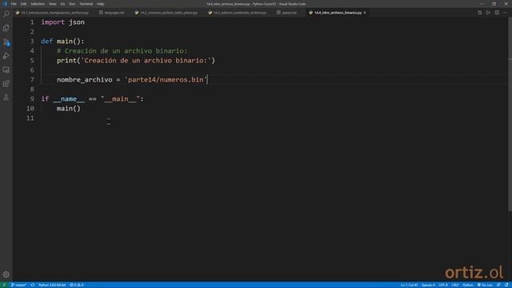Click the vertical editor scrollbar
The width and height of the screenshot is (512, 288).
coord(510,114)
